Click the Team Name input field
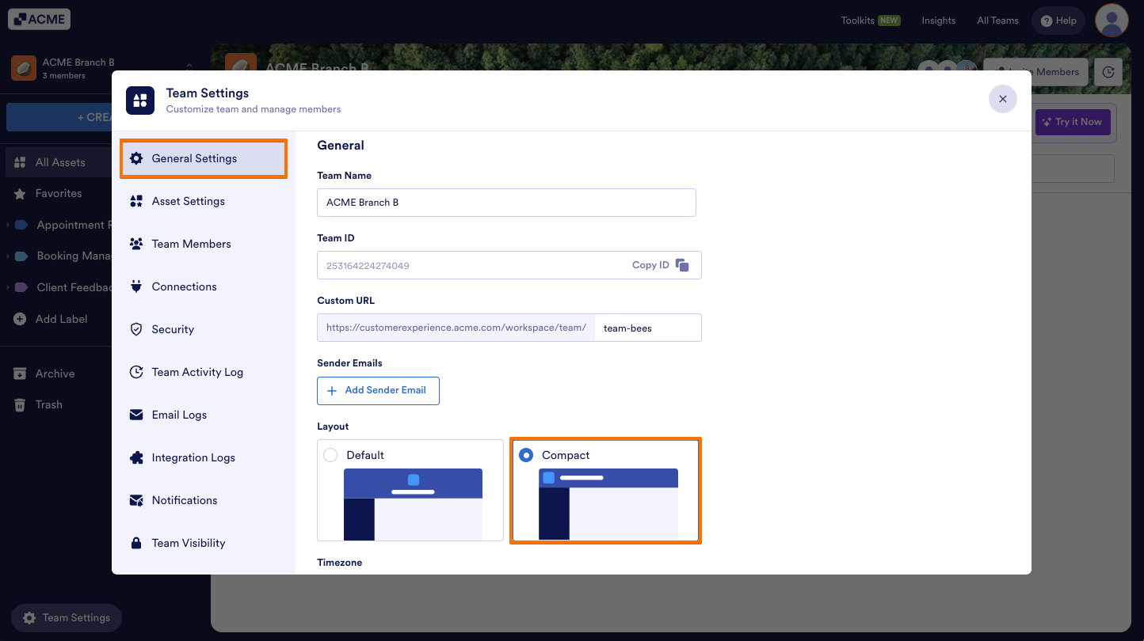1144x641 pixels. pyautogui.click(x=506, y=203)
